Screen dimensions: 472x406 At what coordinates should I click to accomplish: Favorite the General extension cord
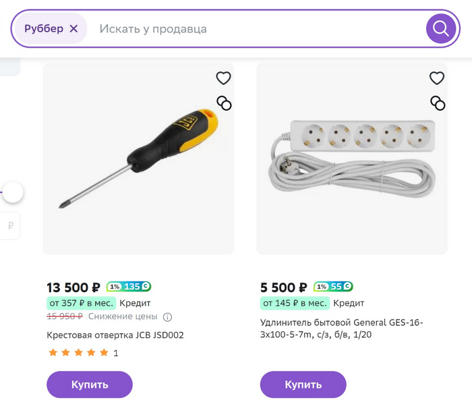pos(437,78)
